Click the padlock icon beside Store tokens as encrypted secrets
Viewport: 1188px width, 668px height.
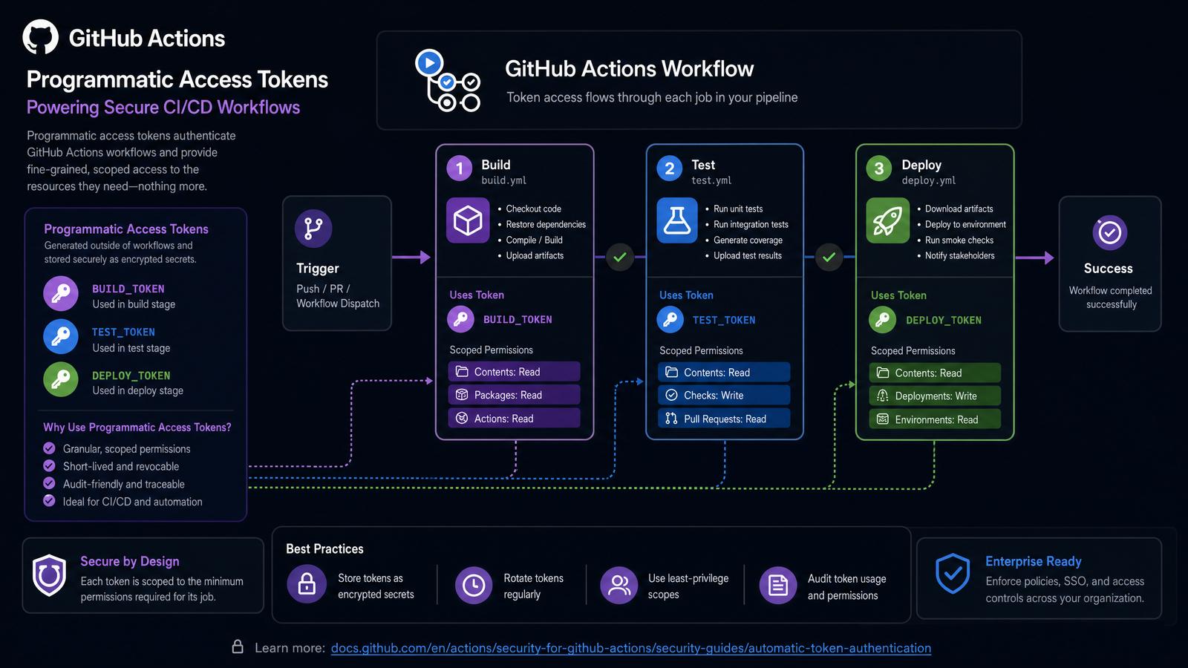[307, 585]
